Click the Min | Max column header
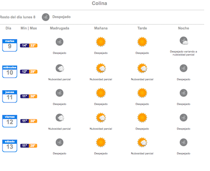210x171 pixels. pyautogui.click(x=29, y=28)
